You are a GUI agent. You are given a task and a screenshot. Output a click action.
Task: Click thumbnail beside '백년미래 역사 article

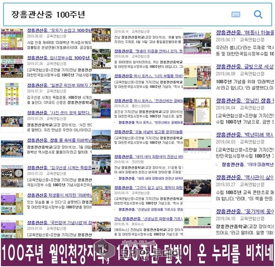point(197,145)
